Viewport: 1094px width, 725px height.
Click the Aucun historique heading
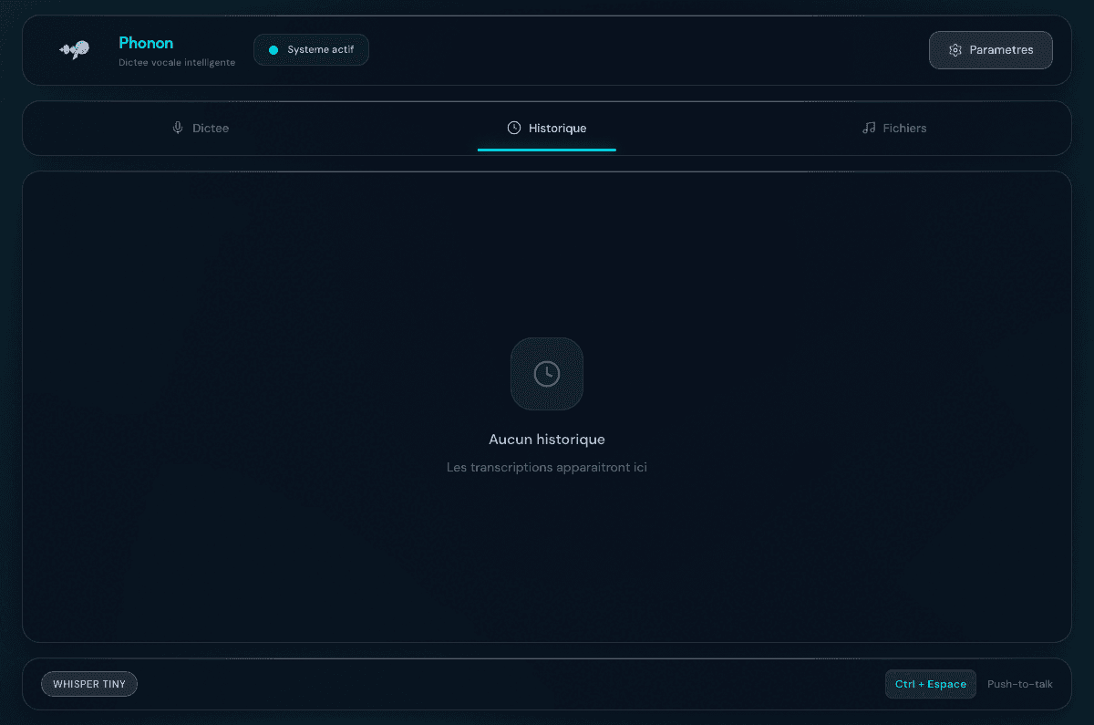point(547,440)
